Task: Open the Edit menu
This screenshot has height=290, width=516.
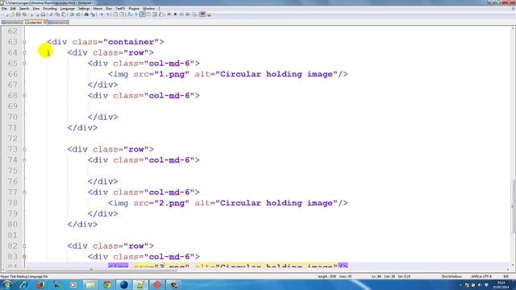Action: point(13,9)
